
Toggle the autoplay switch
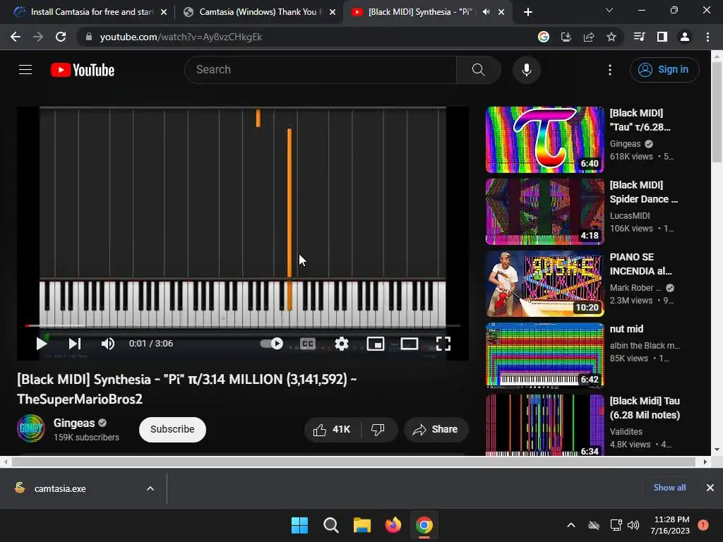pyautogui.click(x=272, y=344)
